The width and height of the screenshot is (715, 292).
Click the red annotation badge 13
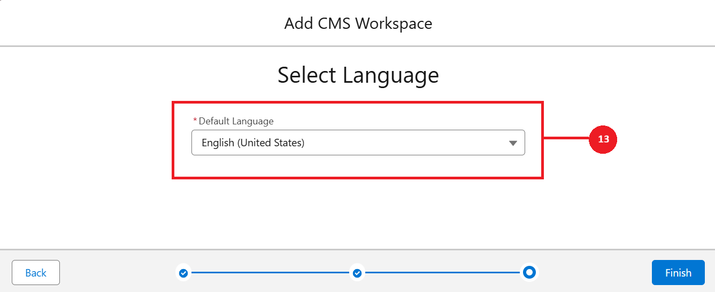pos(603,139)
